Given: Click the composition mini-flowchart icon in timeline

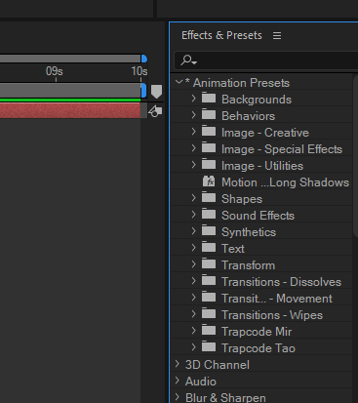Looking at the screenshot, I should point(155,111).
